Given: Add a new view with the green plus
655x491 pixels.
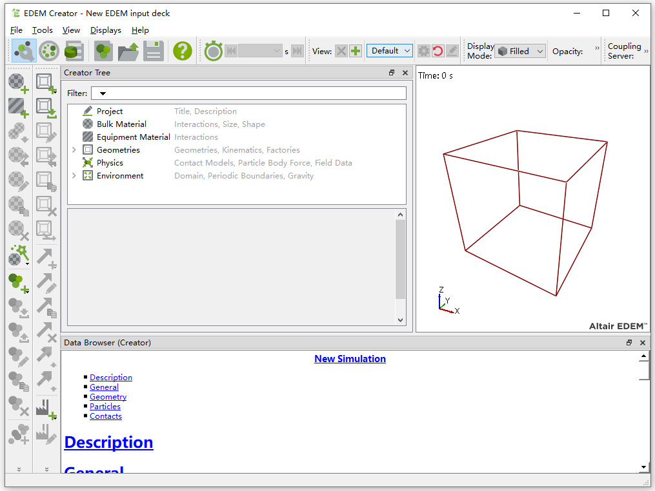Looking at the screenshot, I should [356, 51].
